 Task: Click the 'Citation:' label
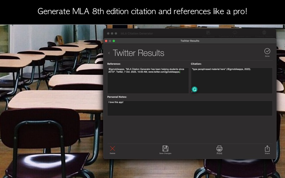(196, 64)
